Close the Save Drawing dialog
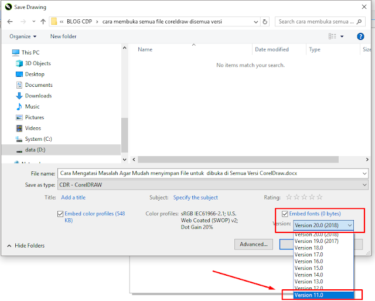The height and width of the screenshot is (301, 375). point(364,7)
